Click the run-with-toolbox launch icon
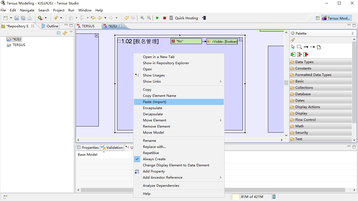This screenshot has width=358, height=201. (x=40, y=18)
